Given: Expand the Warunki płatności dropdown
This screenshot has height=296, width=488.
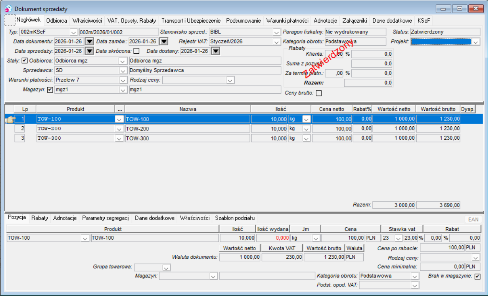Looking at the screenshot, I should pos(123,80).
